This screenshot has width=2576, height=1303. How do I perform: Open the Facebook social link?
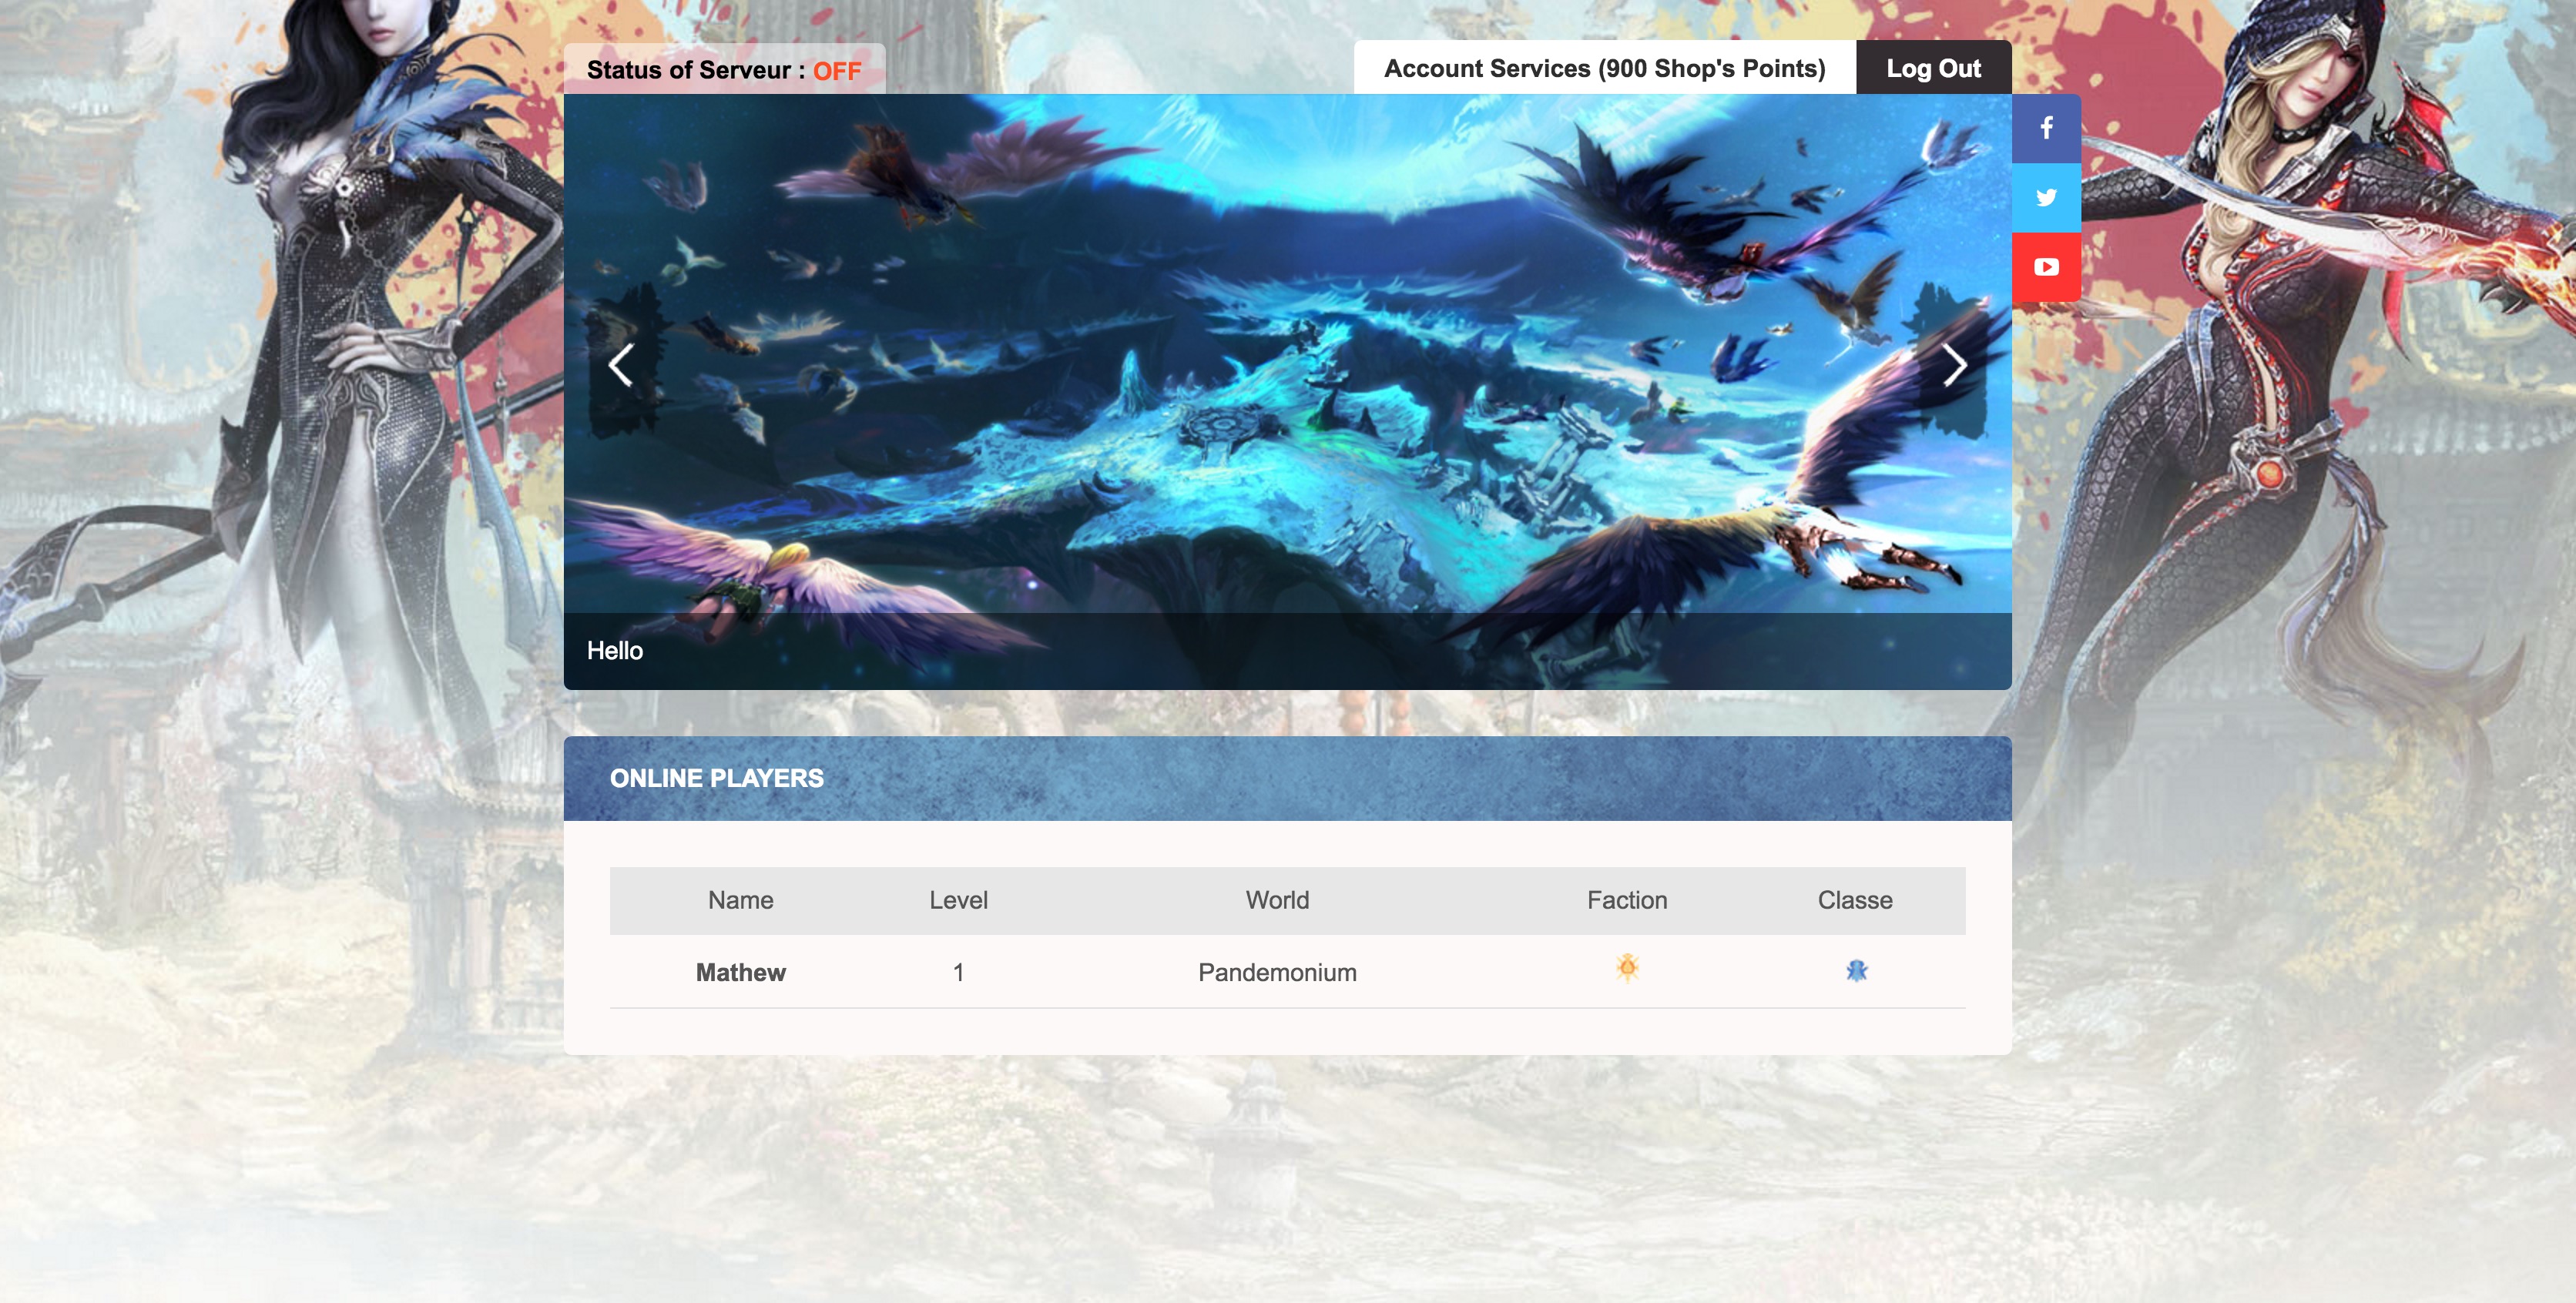tap(2046, 128)
